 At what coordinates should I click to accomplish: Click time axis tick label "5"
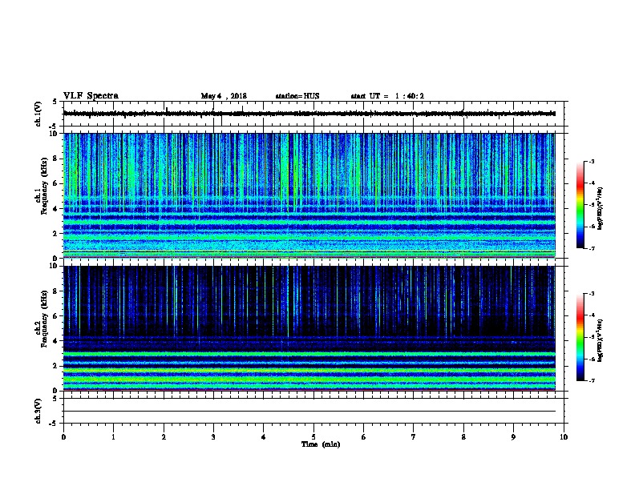[x=313, y=437]
